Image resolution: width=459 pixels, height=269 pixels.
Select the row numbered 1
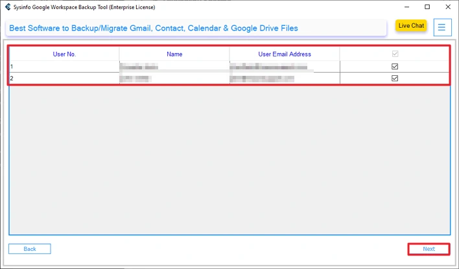pos(230,67)
